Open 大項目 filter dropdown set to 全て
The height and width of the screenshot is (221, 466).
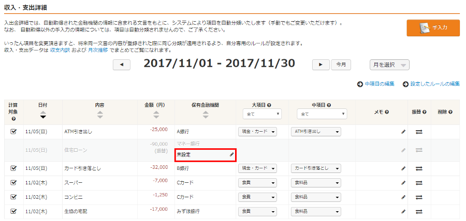(262, 114)
